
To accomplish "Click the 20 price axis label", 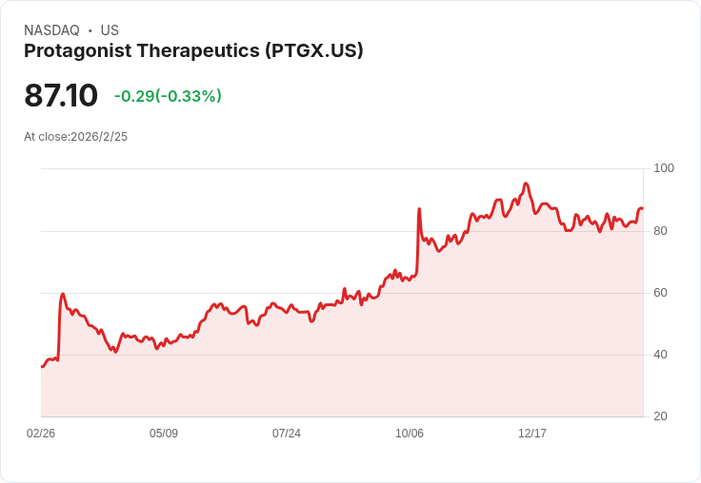I will pos(660,416).
